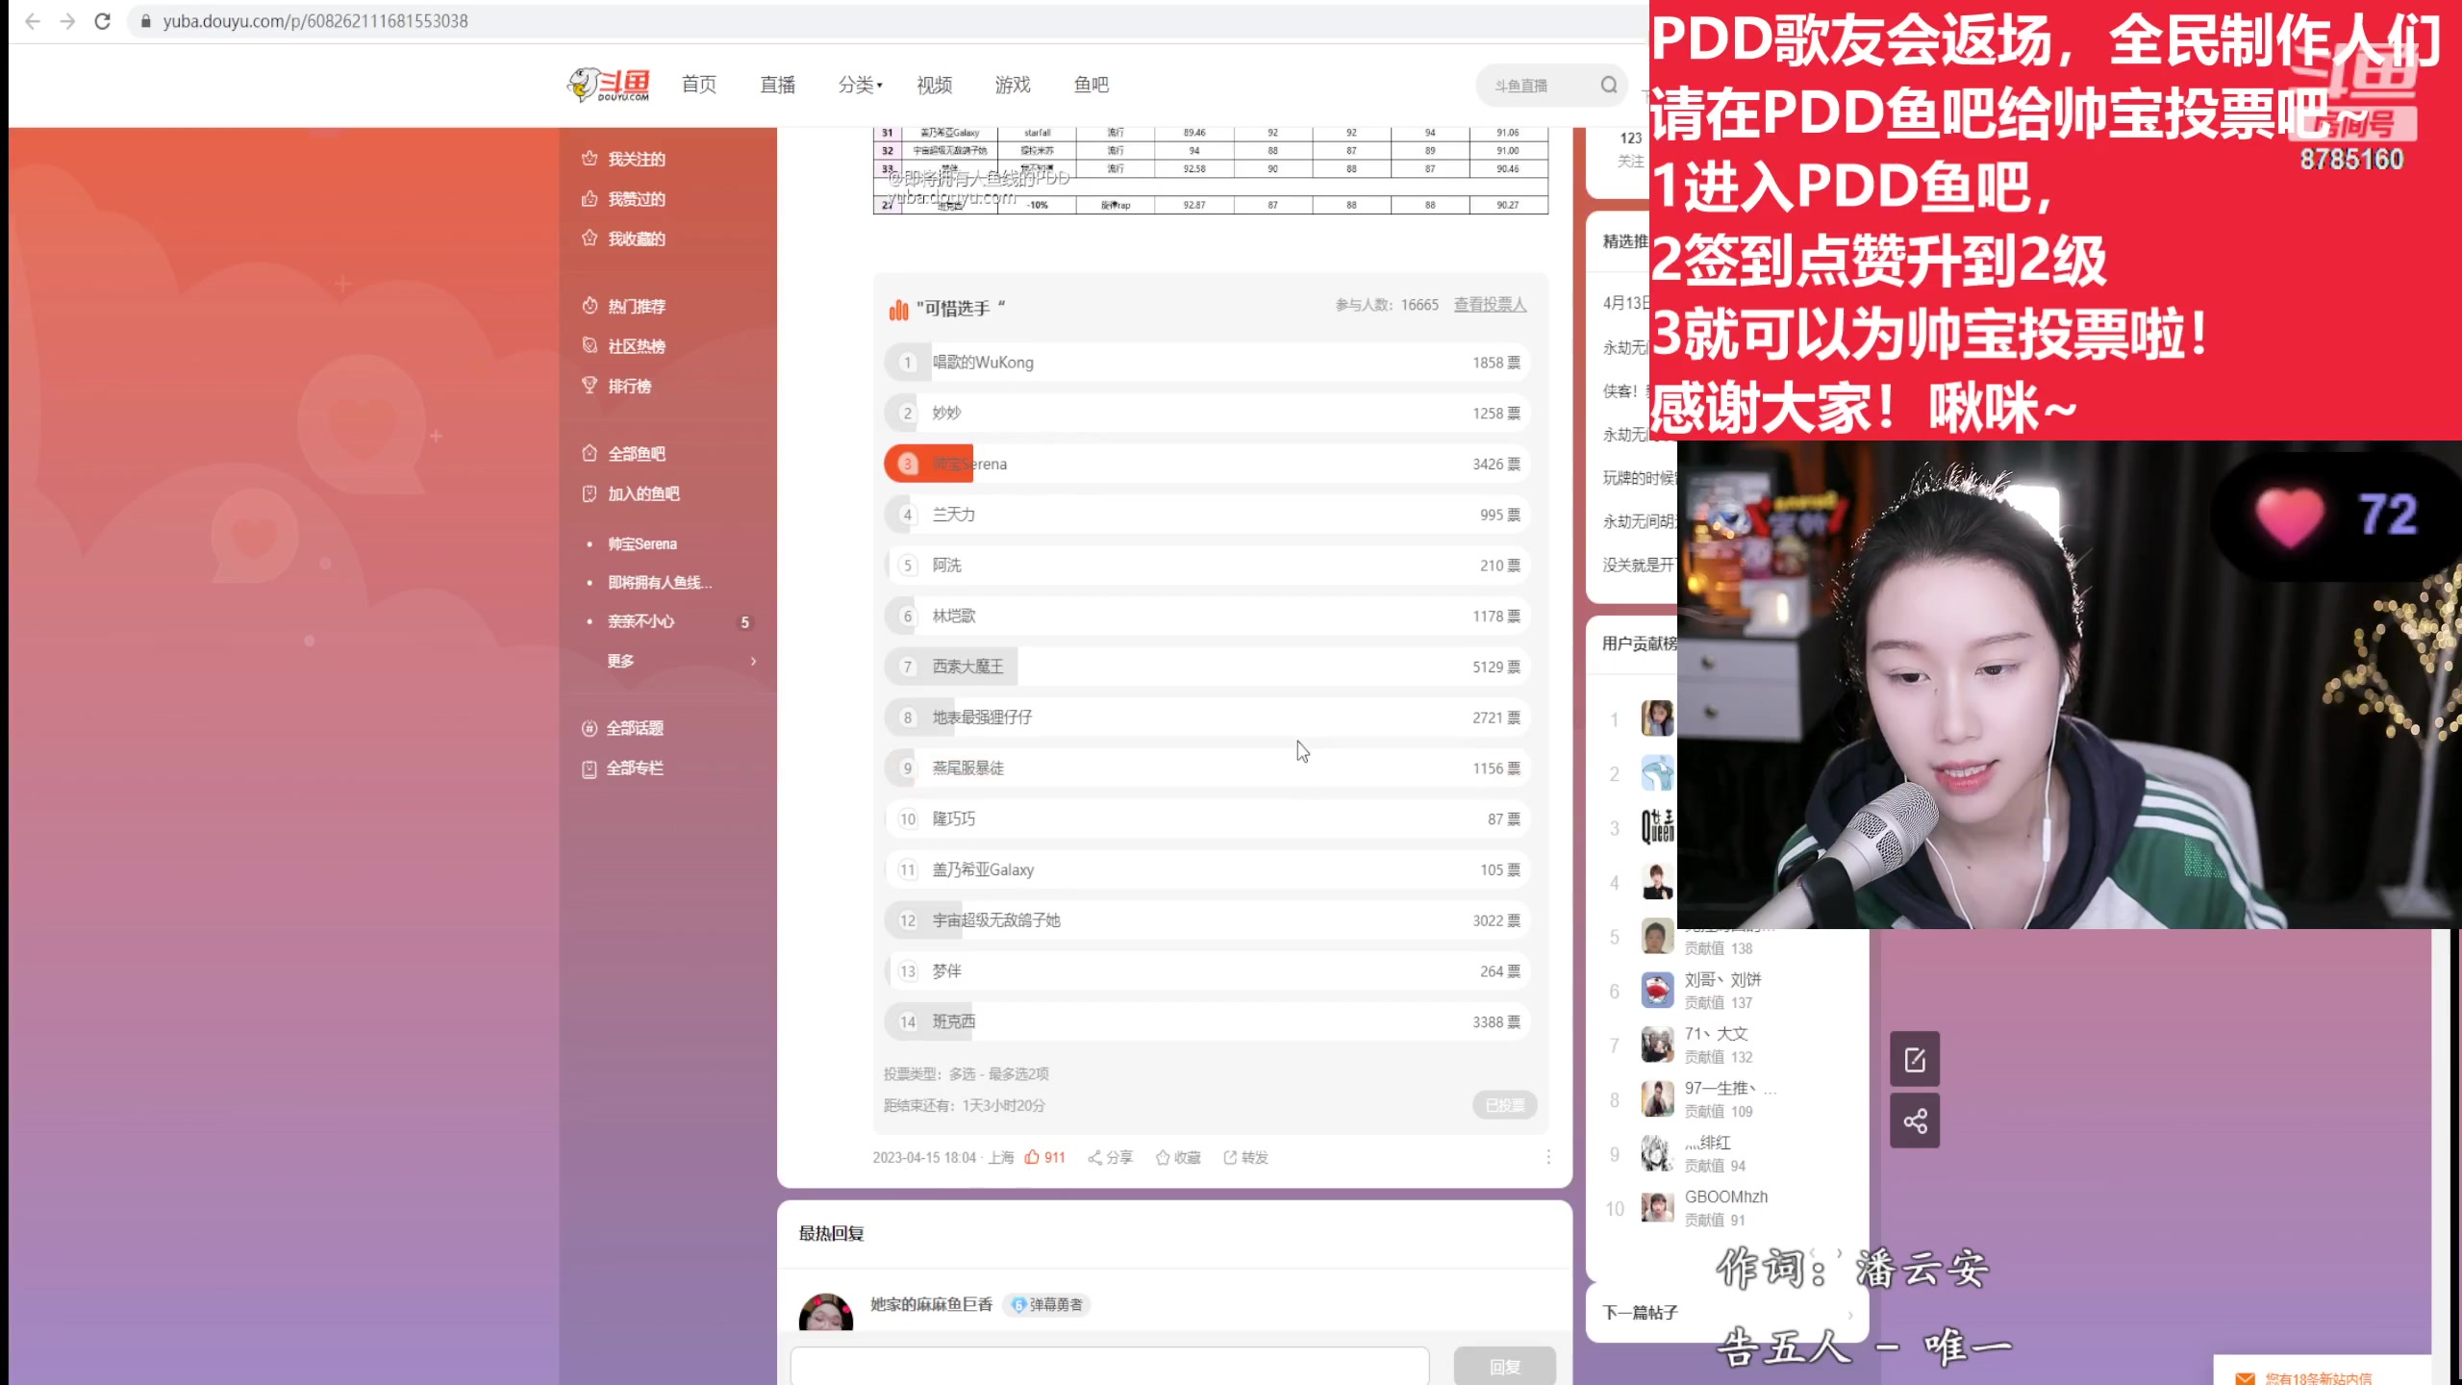Select poll option 西索大魔王
Viewport: 2462px width, 1385px height.
coord(1206,667)
